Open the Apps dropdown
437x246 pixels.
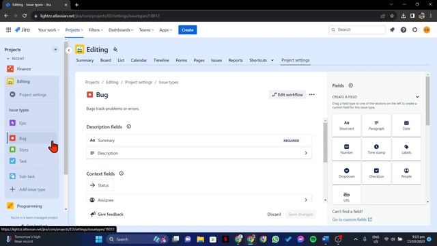165,30
